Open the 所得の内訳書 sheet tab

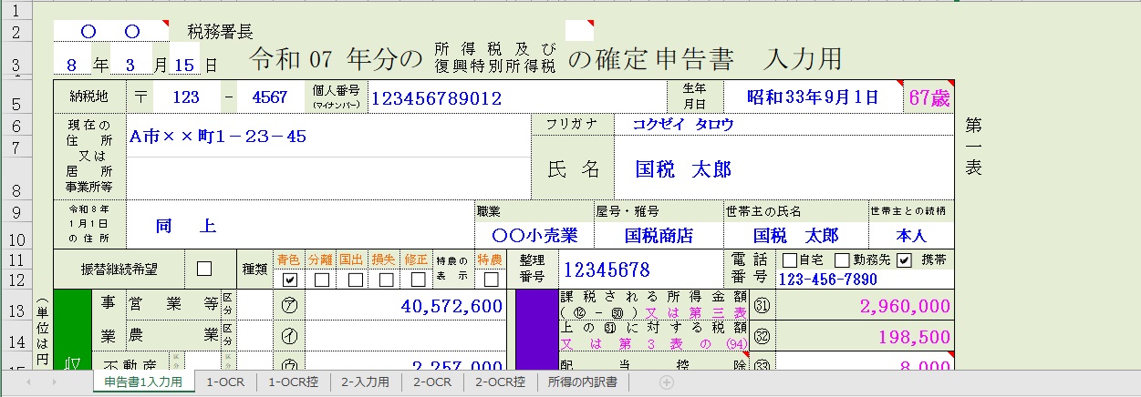(x=582, y=382)
